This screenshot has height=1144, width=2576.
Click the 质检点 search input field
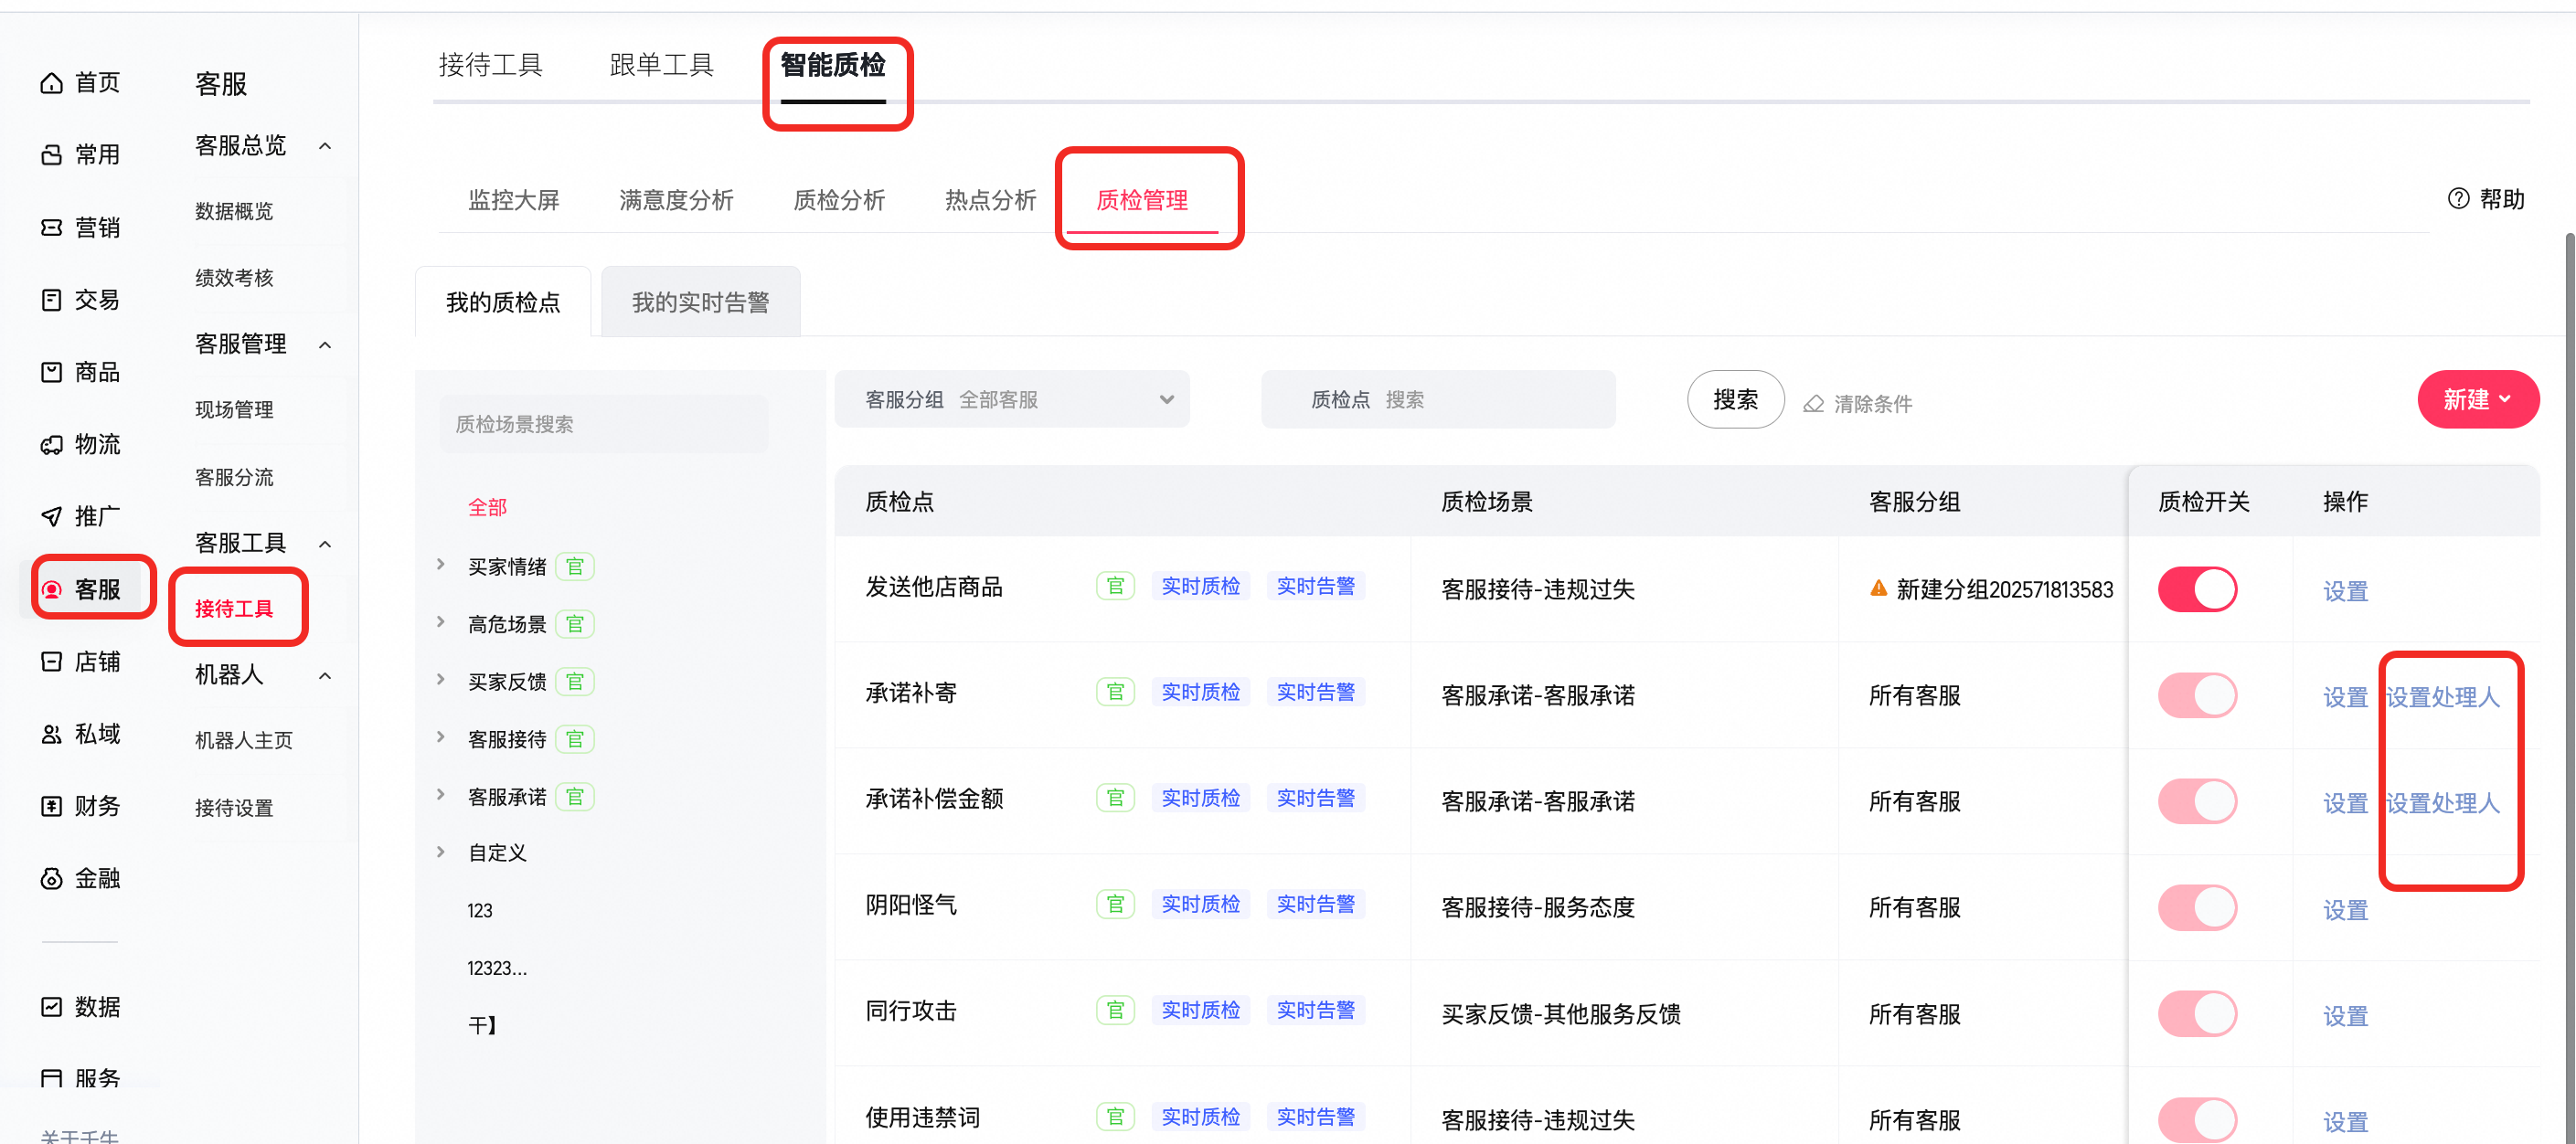[x=1438, y=399]
